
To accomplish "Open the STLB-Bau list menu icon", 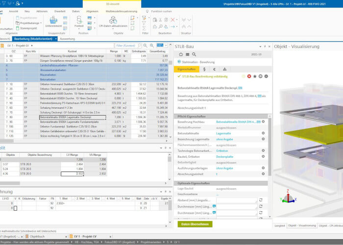I will coord(188,54).
